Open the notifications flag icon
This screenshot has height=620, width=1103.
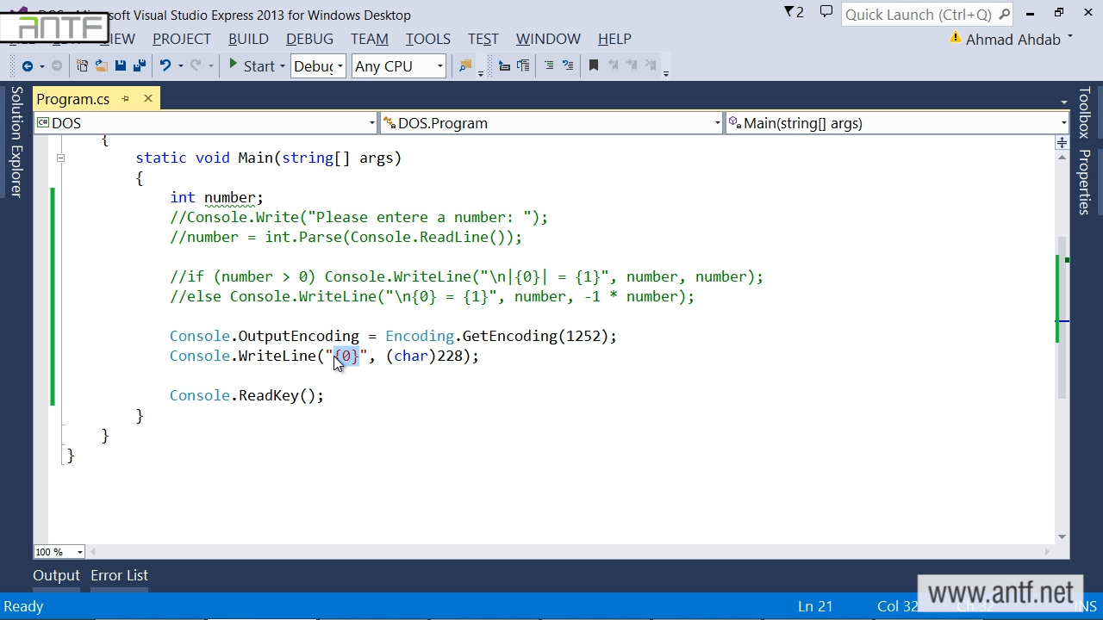point(792,12)
